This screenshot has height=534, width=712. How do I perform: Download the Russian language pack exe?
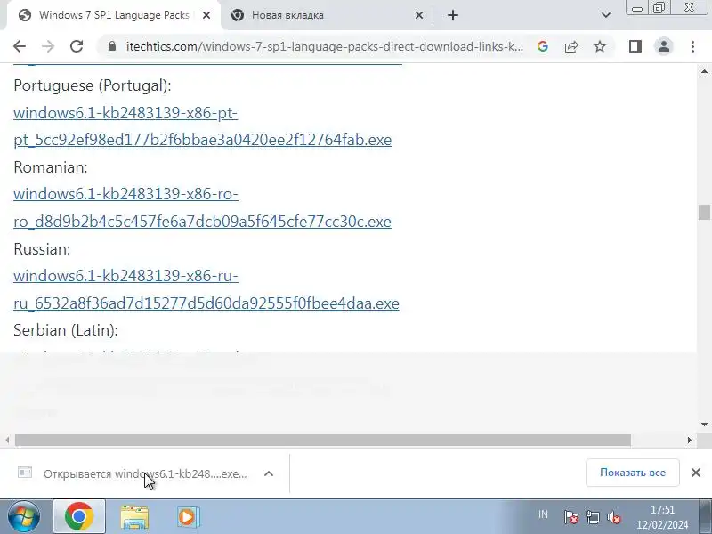[206, 289]
